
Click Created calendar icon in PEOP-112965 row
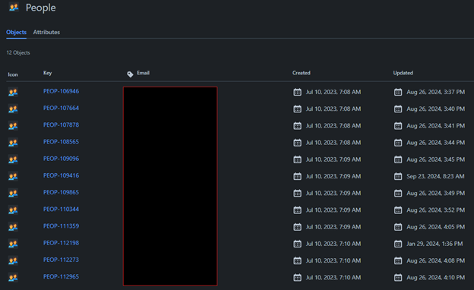pos(298,278)
